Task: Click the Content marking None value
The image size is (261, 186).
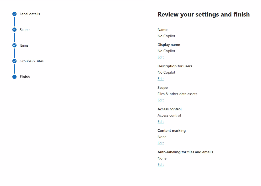Action: pyautogui.click(x=162, y=137)
